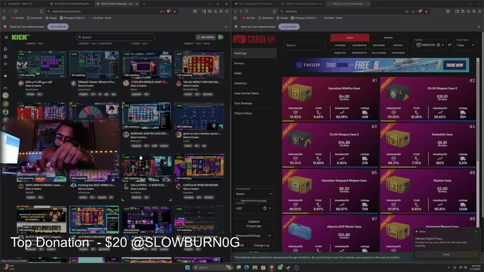Click the Tradeit Trade Now banner
The height and width of the screenshot is (272, 484).
point(455,65)
